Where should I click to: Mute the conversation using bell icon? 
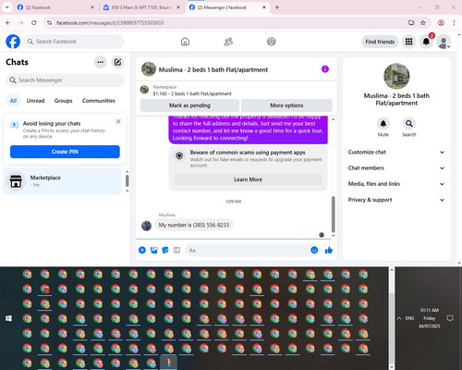(x=383, y=124)
